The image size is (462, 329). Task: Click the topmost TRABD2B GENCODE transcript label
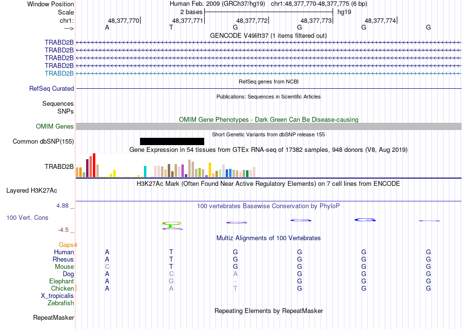pyautogui.click(x=59, y=42)
